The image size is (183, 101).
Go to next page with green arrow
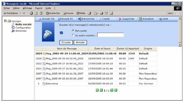(x=112, y=90)
